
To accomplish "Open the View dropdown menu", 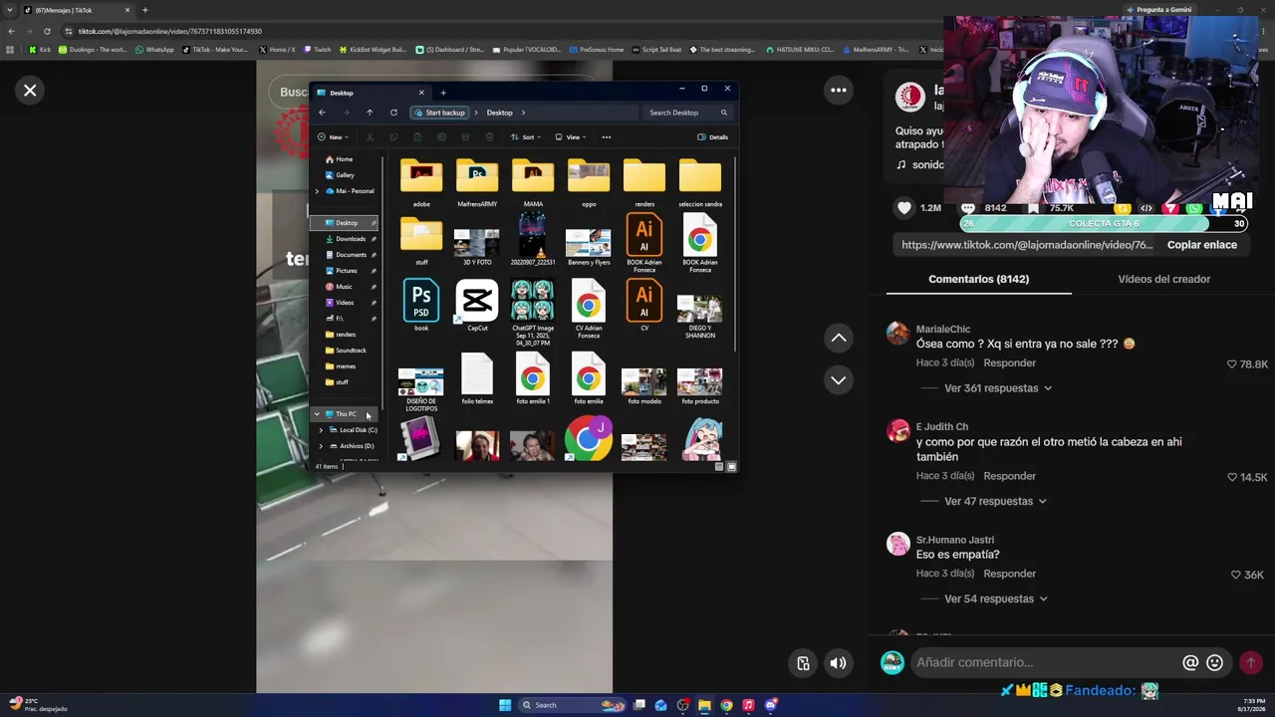I will 571,137.
